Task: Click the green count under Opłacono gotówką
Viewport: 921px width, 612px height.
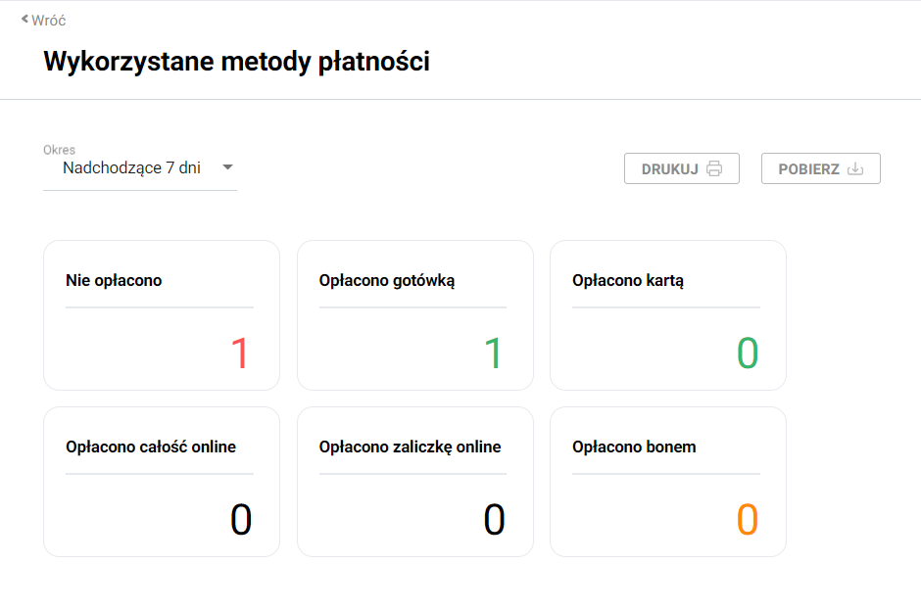Action: coord(494,353)
